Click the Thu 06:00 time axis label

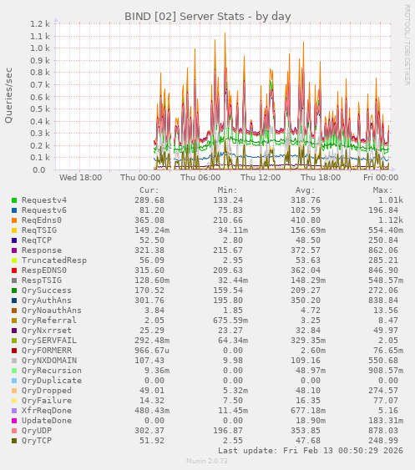click(x=200, y=178)
